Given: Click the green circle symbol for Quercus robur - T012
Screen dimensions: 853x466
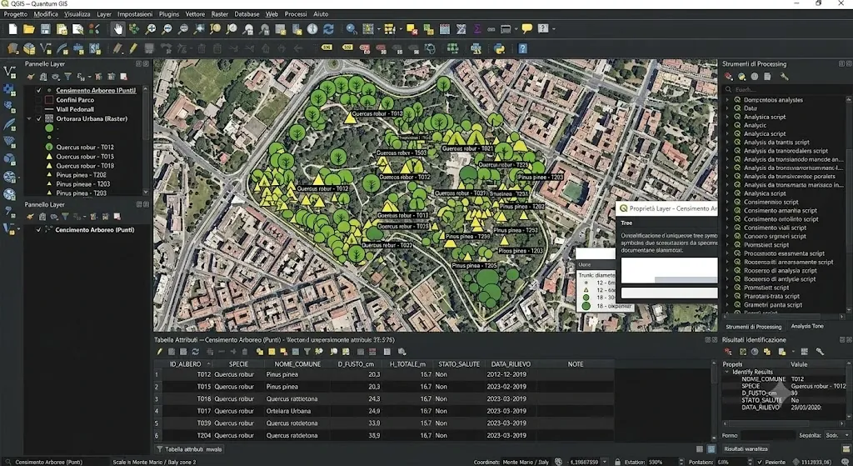Looking at the screenshot, I should pyautogui.click(x=49, y=147).
